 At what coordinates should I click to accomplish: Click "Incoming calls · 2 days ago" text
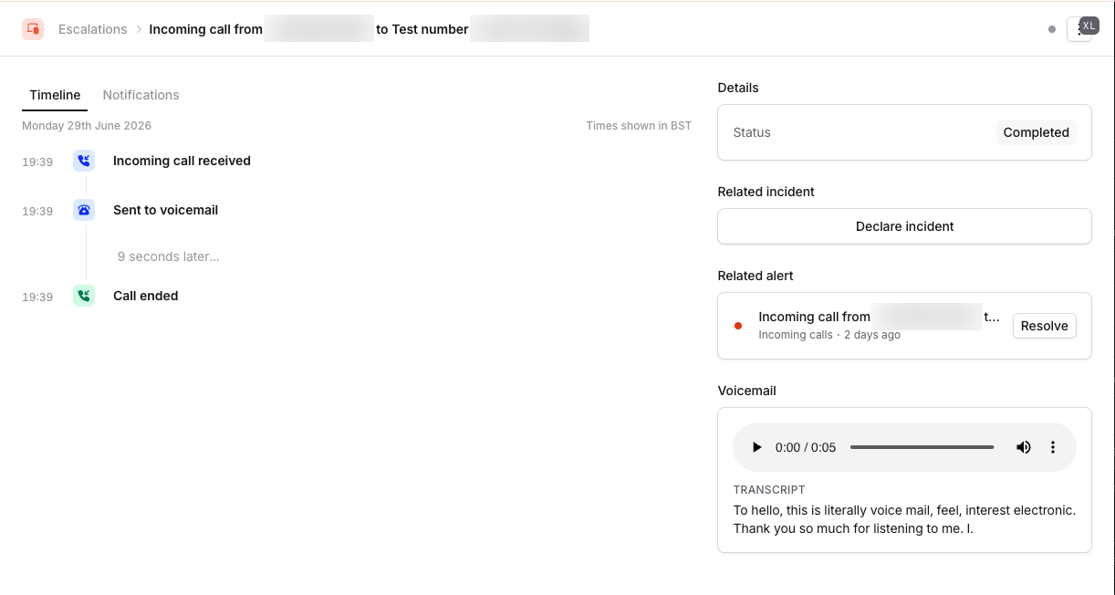click(829, 335)
